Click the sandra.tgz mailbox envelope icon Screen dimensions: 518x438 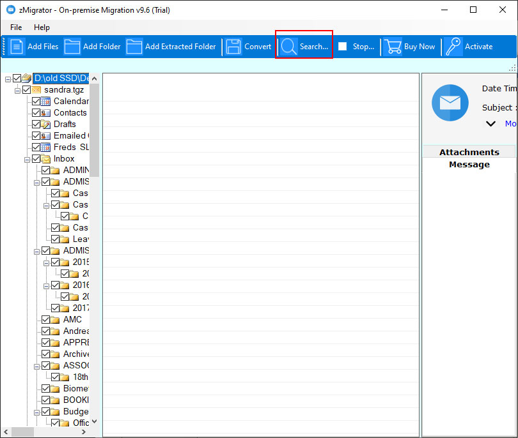(x=36, y=90)
